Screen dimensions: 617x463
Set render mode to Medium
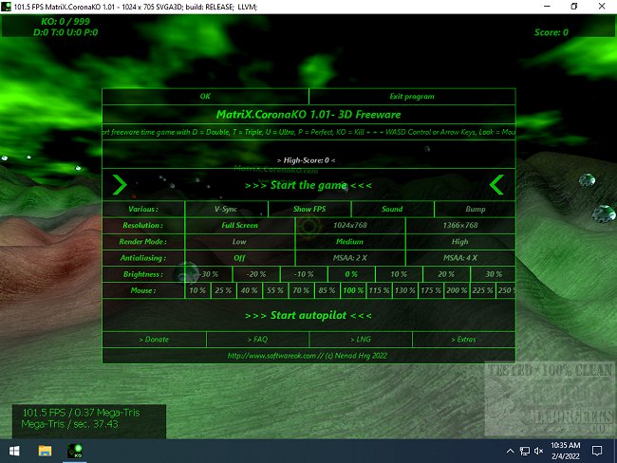click(350, 242)
